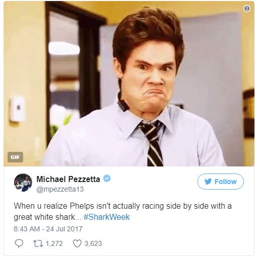Click the GIF badge label

point(15,157)
